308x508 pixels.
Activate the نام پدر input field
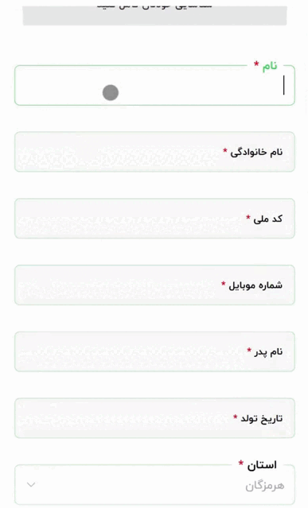(154, 352)
